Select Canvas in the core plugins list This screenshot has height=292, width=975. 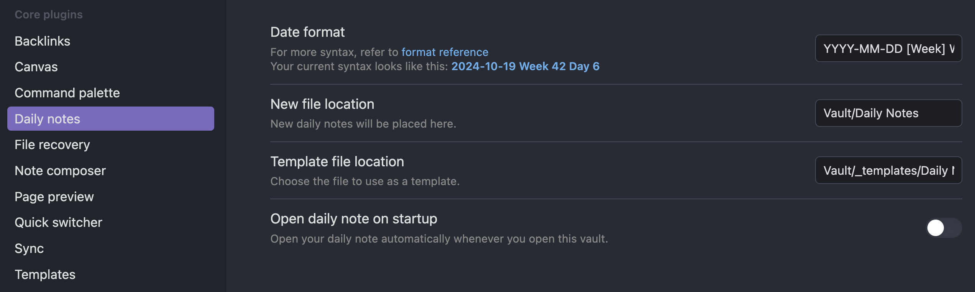pos(36,67)
